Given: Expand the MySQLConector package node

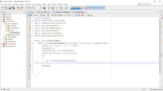Looking at the screenshot, I should coord(6,35).
